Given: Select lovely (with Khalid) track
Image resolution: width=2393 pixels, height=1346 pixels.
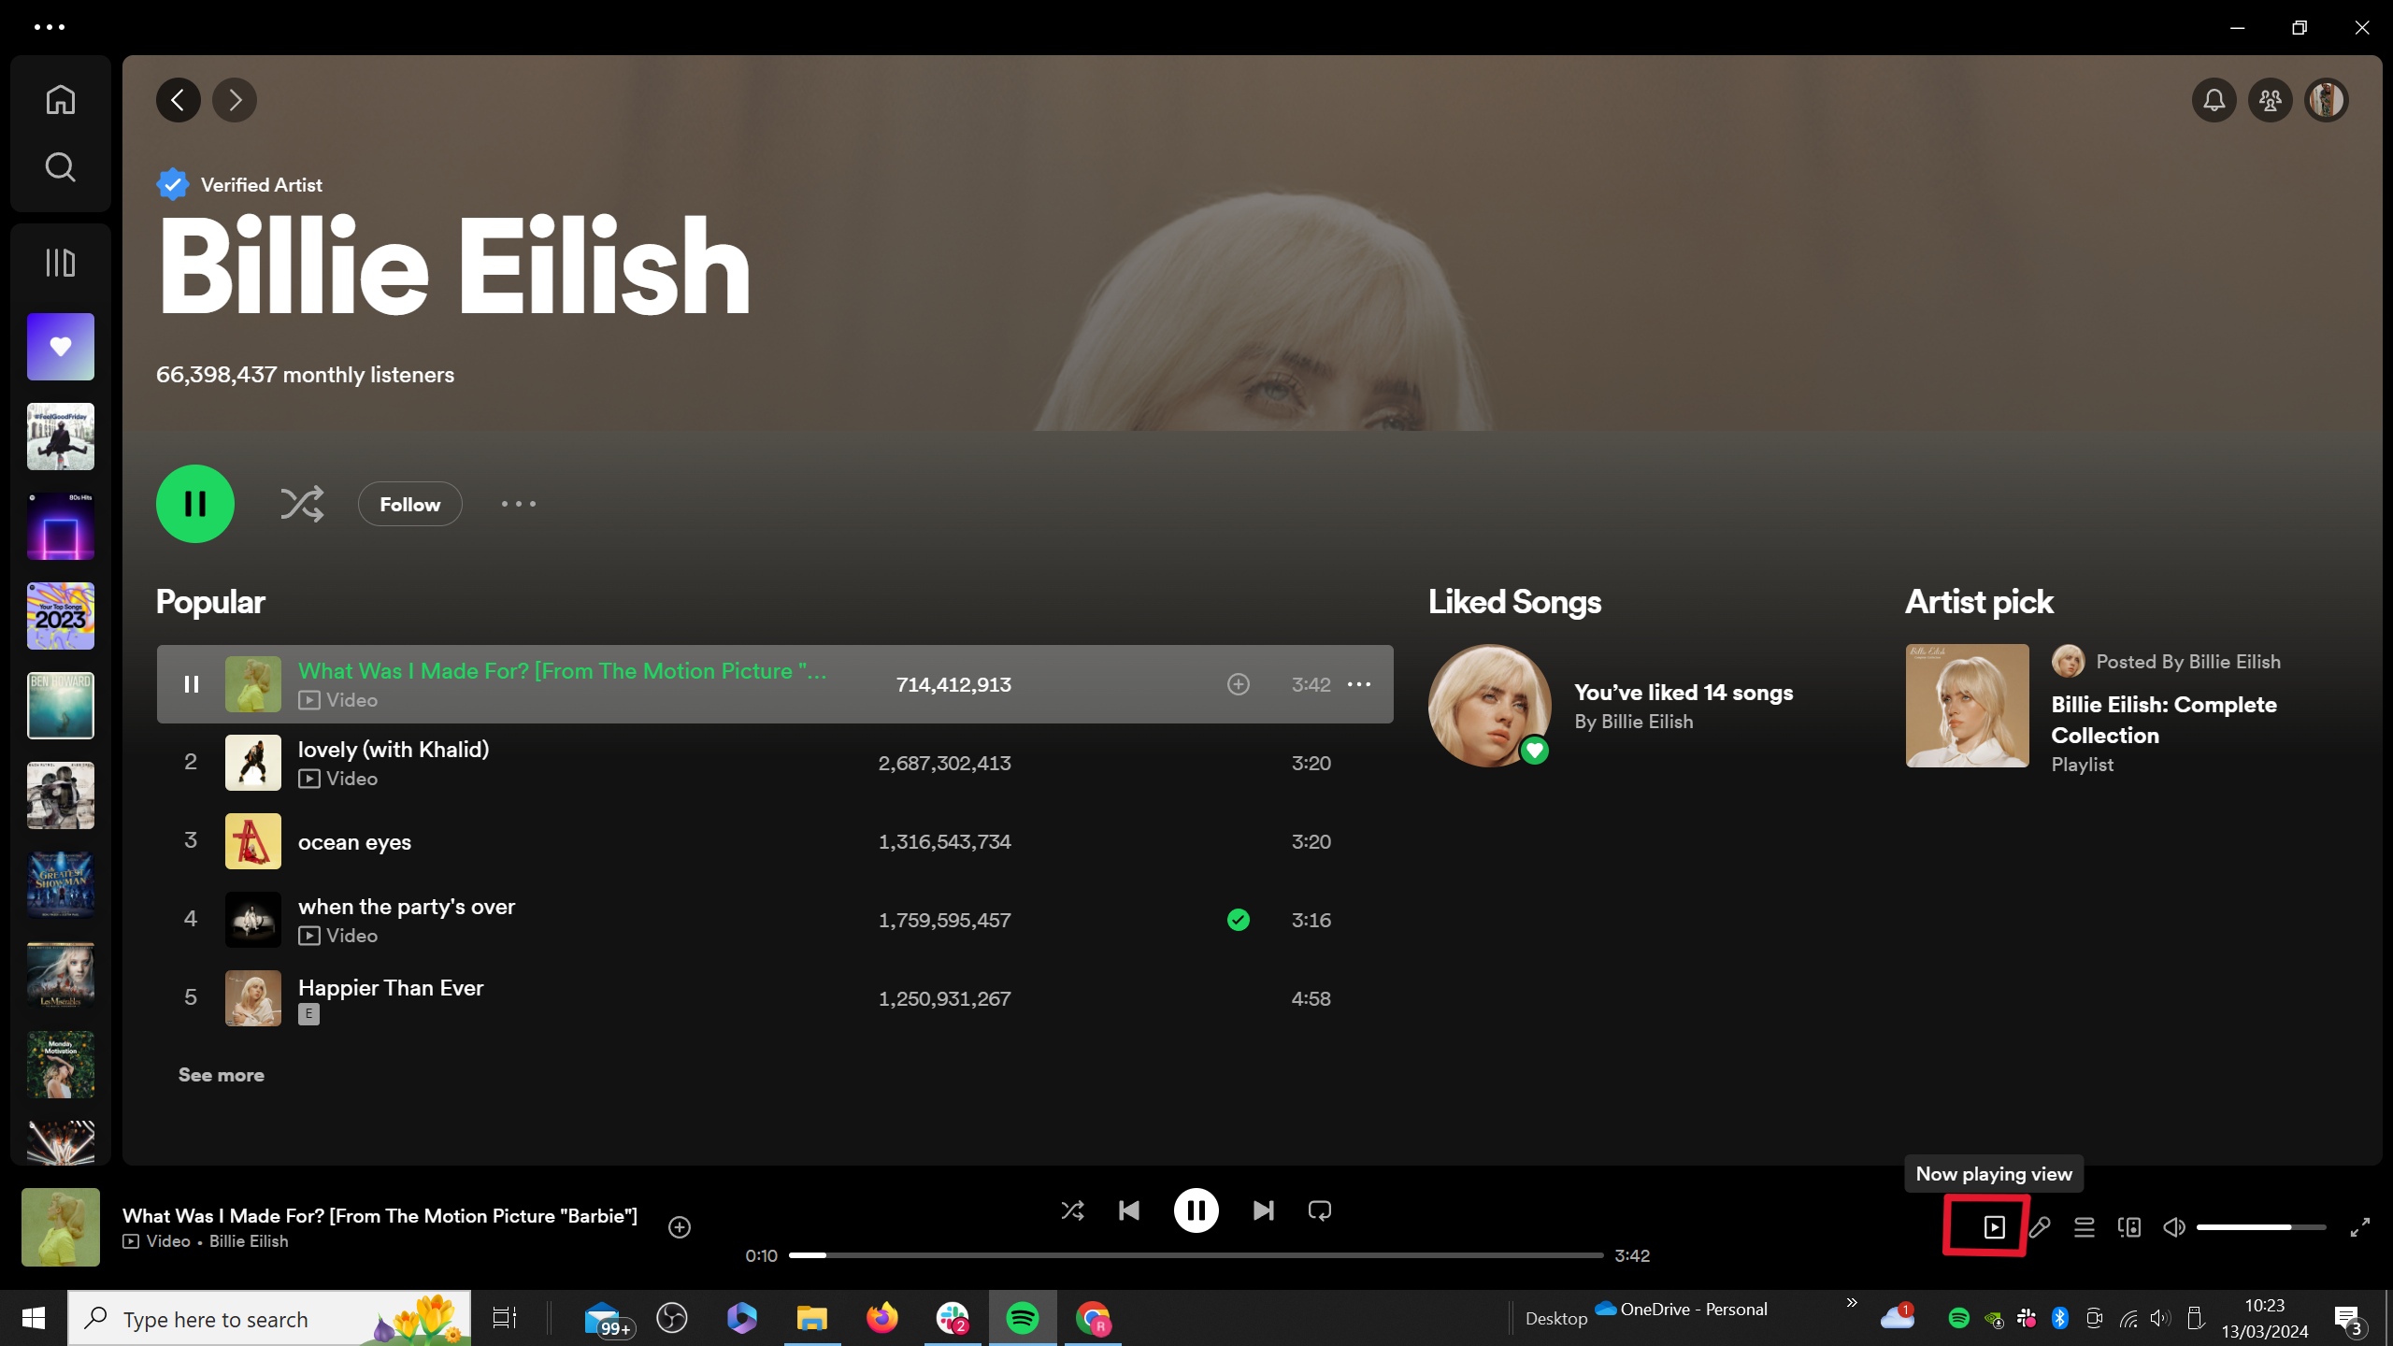Looking at the screenshot, I should 775,763.
